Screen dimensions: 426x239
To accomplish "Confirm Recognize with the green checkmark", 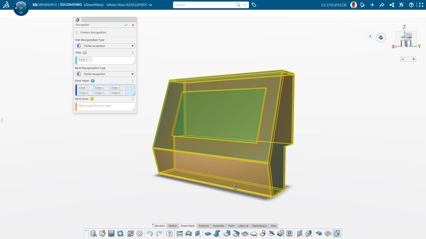I will pyautogui.click(x=126, y=25).
